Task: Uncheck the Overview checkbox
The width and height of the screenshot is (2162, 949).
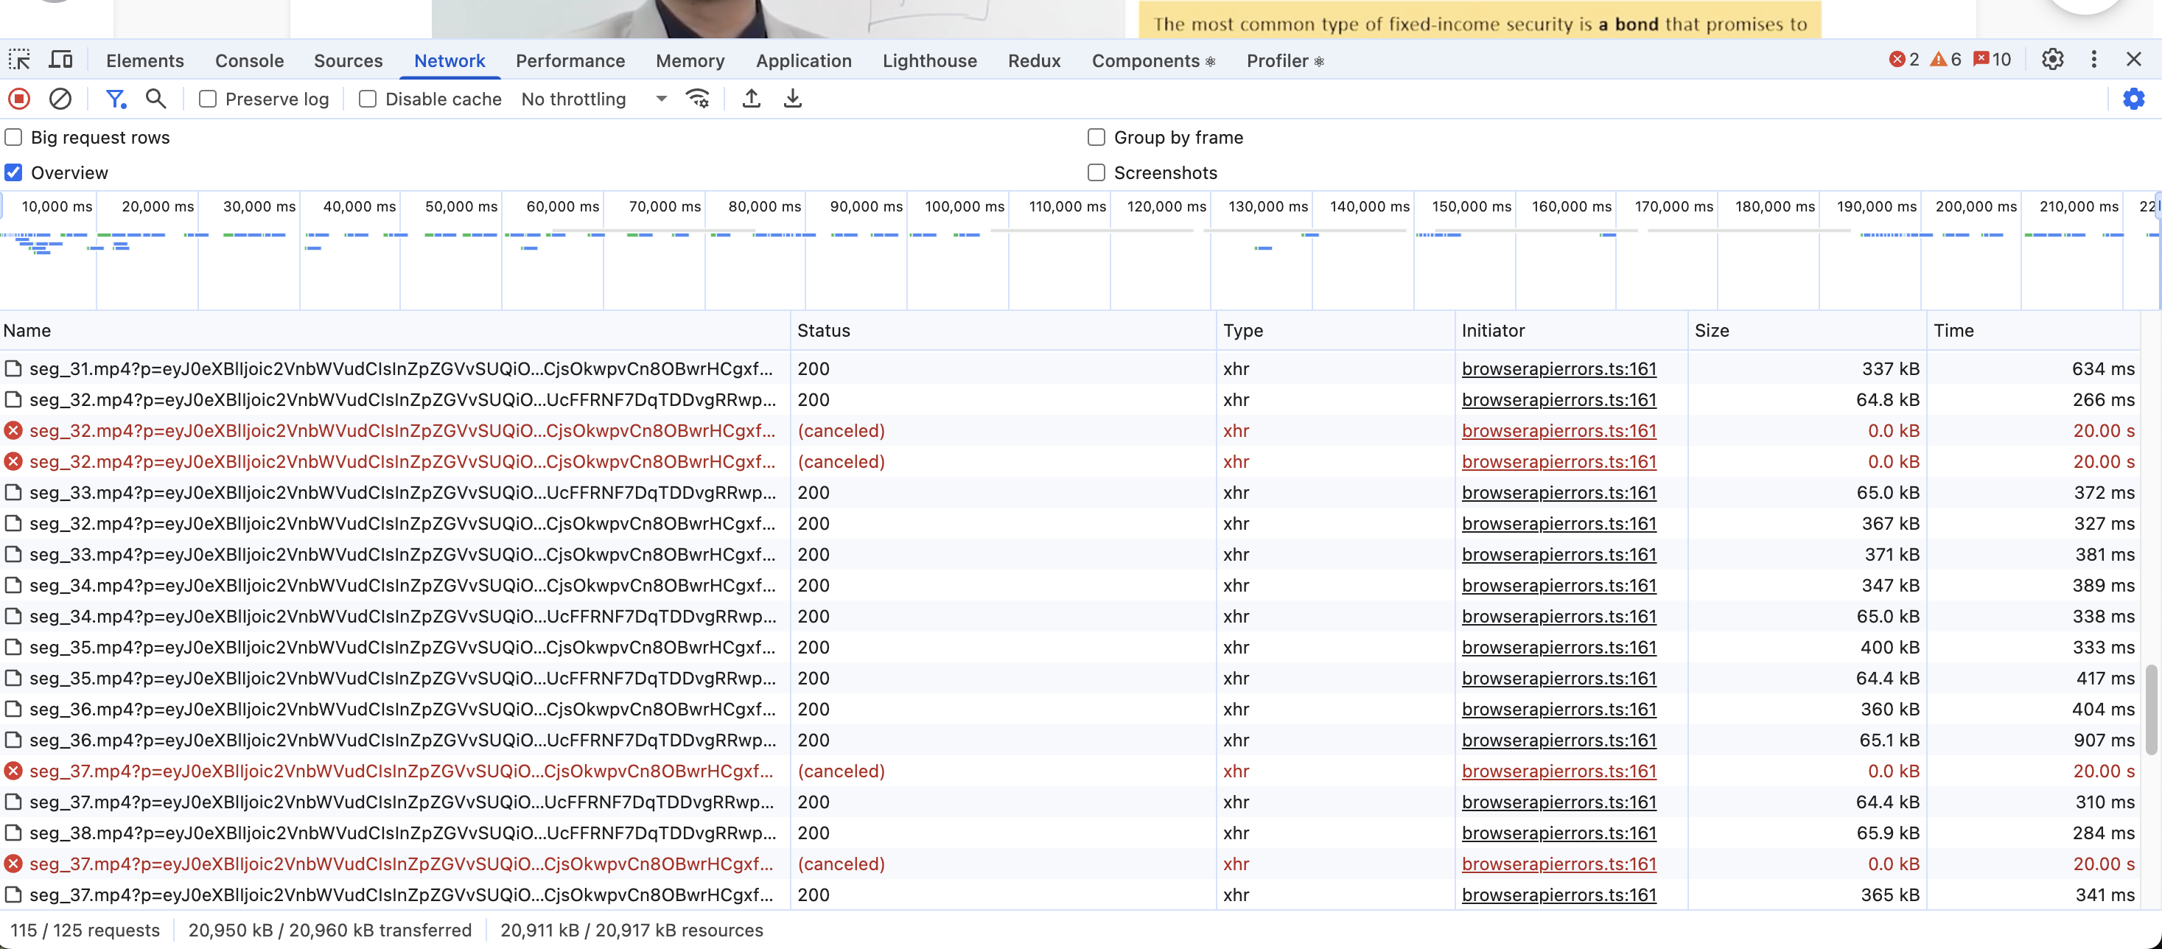Action: coord(13,173)
